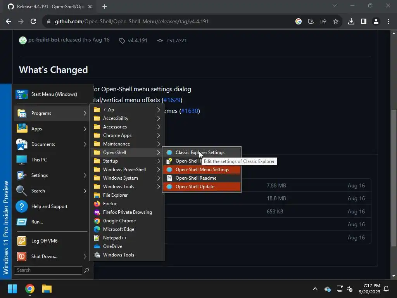Open notifications bell in taskbar
This screenshot has height=298, width=397.
387,289
